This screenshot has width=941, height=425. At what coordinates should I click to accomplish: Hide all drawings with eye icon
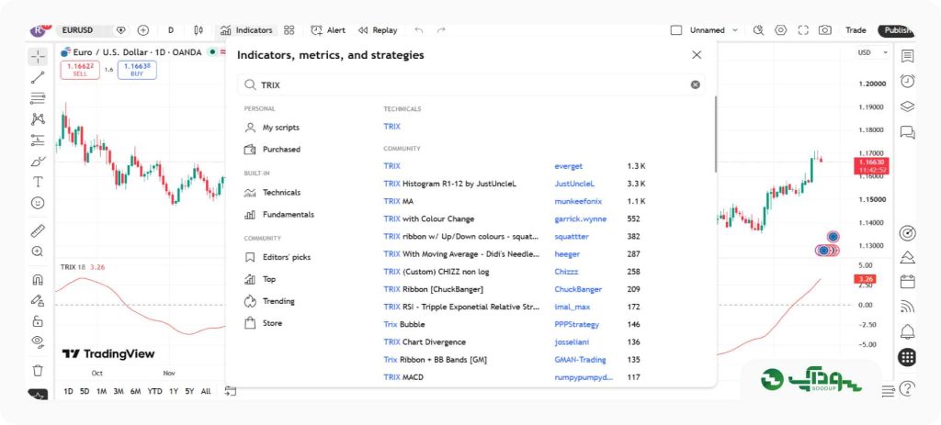[x=38, y=341]
